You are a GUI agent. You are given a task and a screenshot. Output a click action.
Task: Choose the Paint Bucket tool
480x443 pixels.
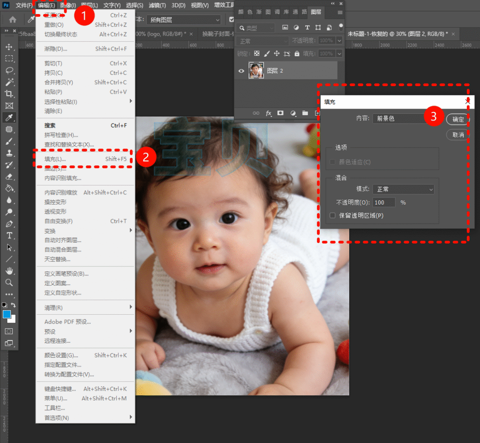coord(9,188)
